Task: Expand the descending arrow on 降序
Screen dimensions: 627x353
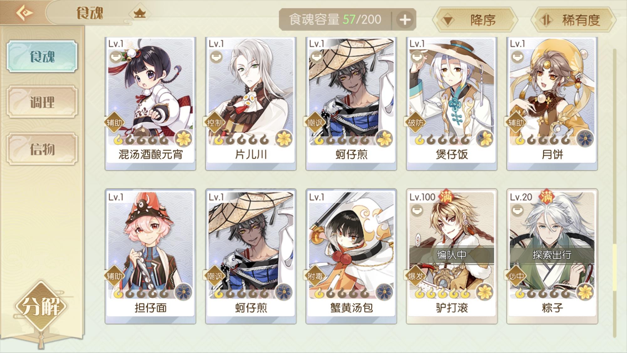Action: click(448, 20)
